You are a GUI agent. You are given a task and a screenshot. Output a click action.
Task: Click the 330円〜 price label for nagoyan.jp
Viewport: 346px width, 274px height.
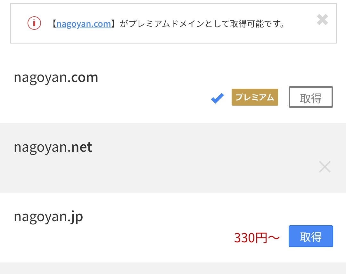[256, 236]
